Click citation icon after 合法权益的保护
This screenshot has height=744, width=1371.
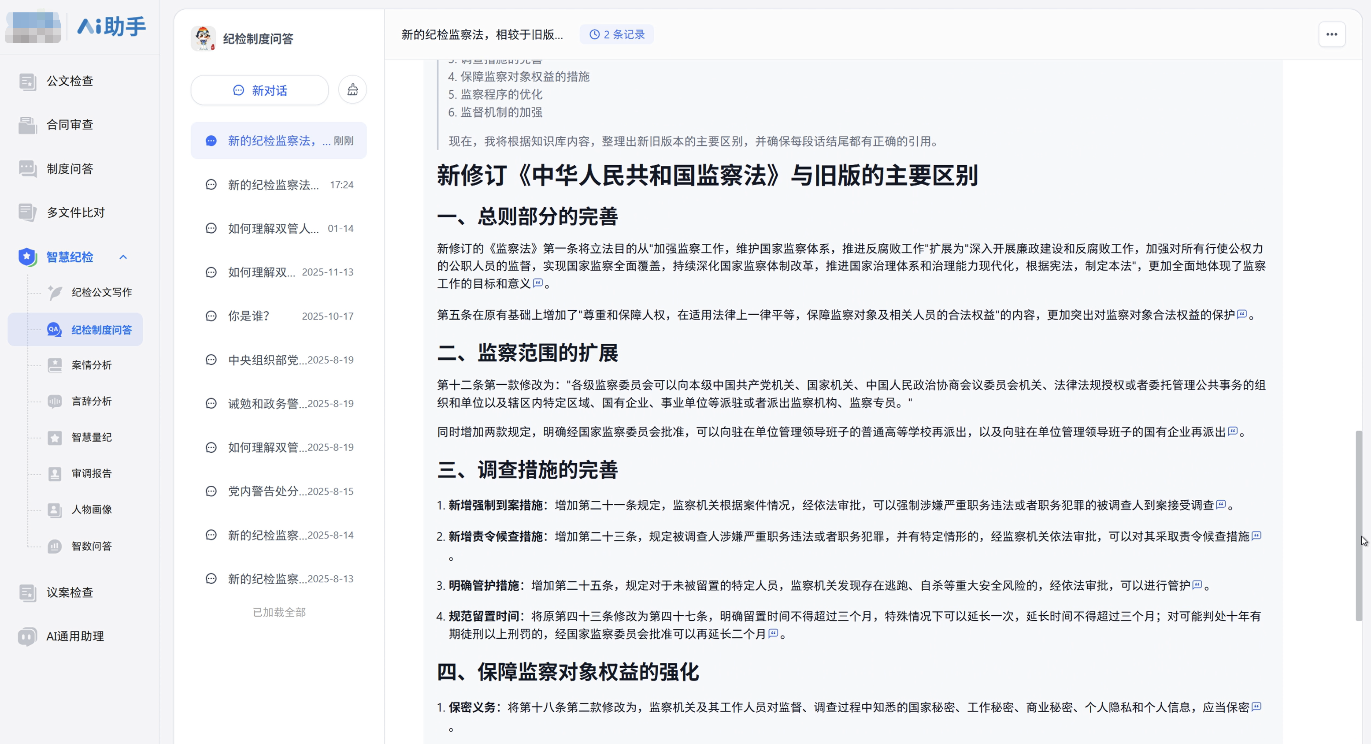click(x=1241, y=314)
